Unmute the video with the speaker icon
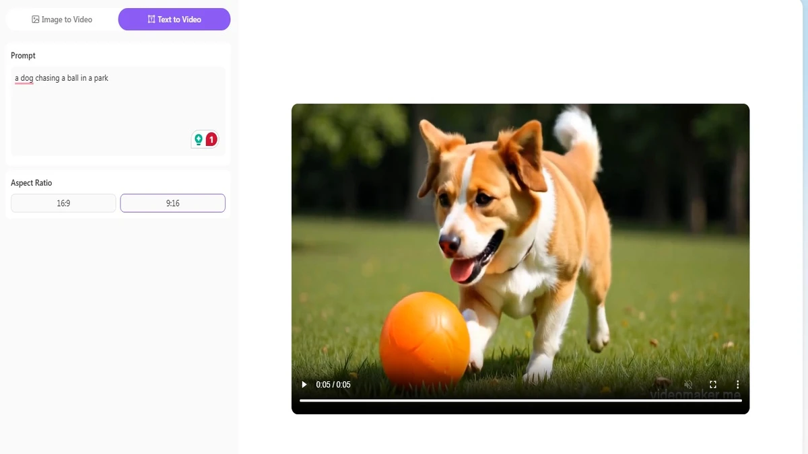808x454 pixels. click(x=688, y=385)
